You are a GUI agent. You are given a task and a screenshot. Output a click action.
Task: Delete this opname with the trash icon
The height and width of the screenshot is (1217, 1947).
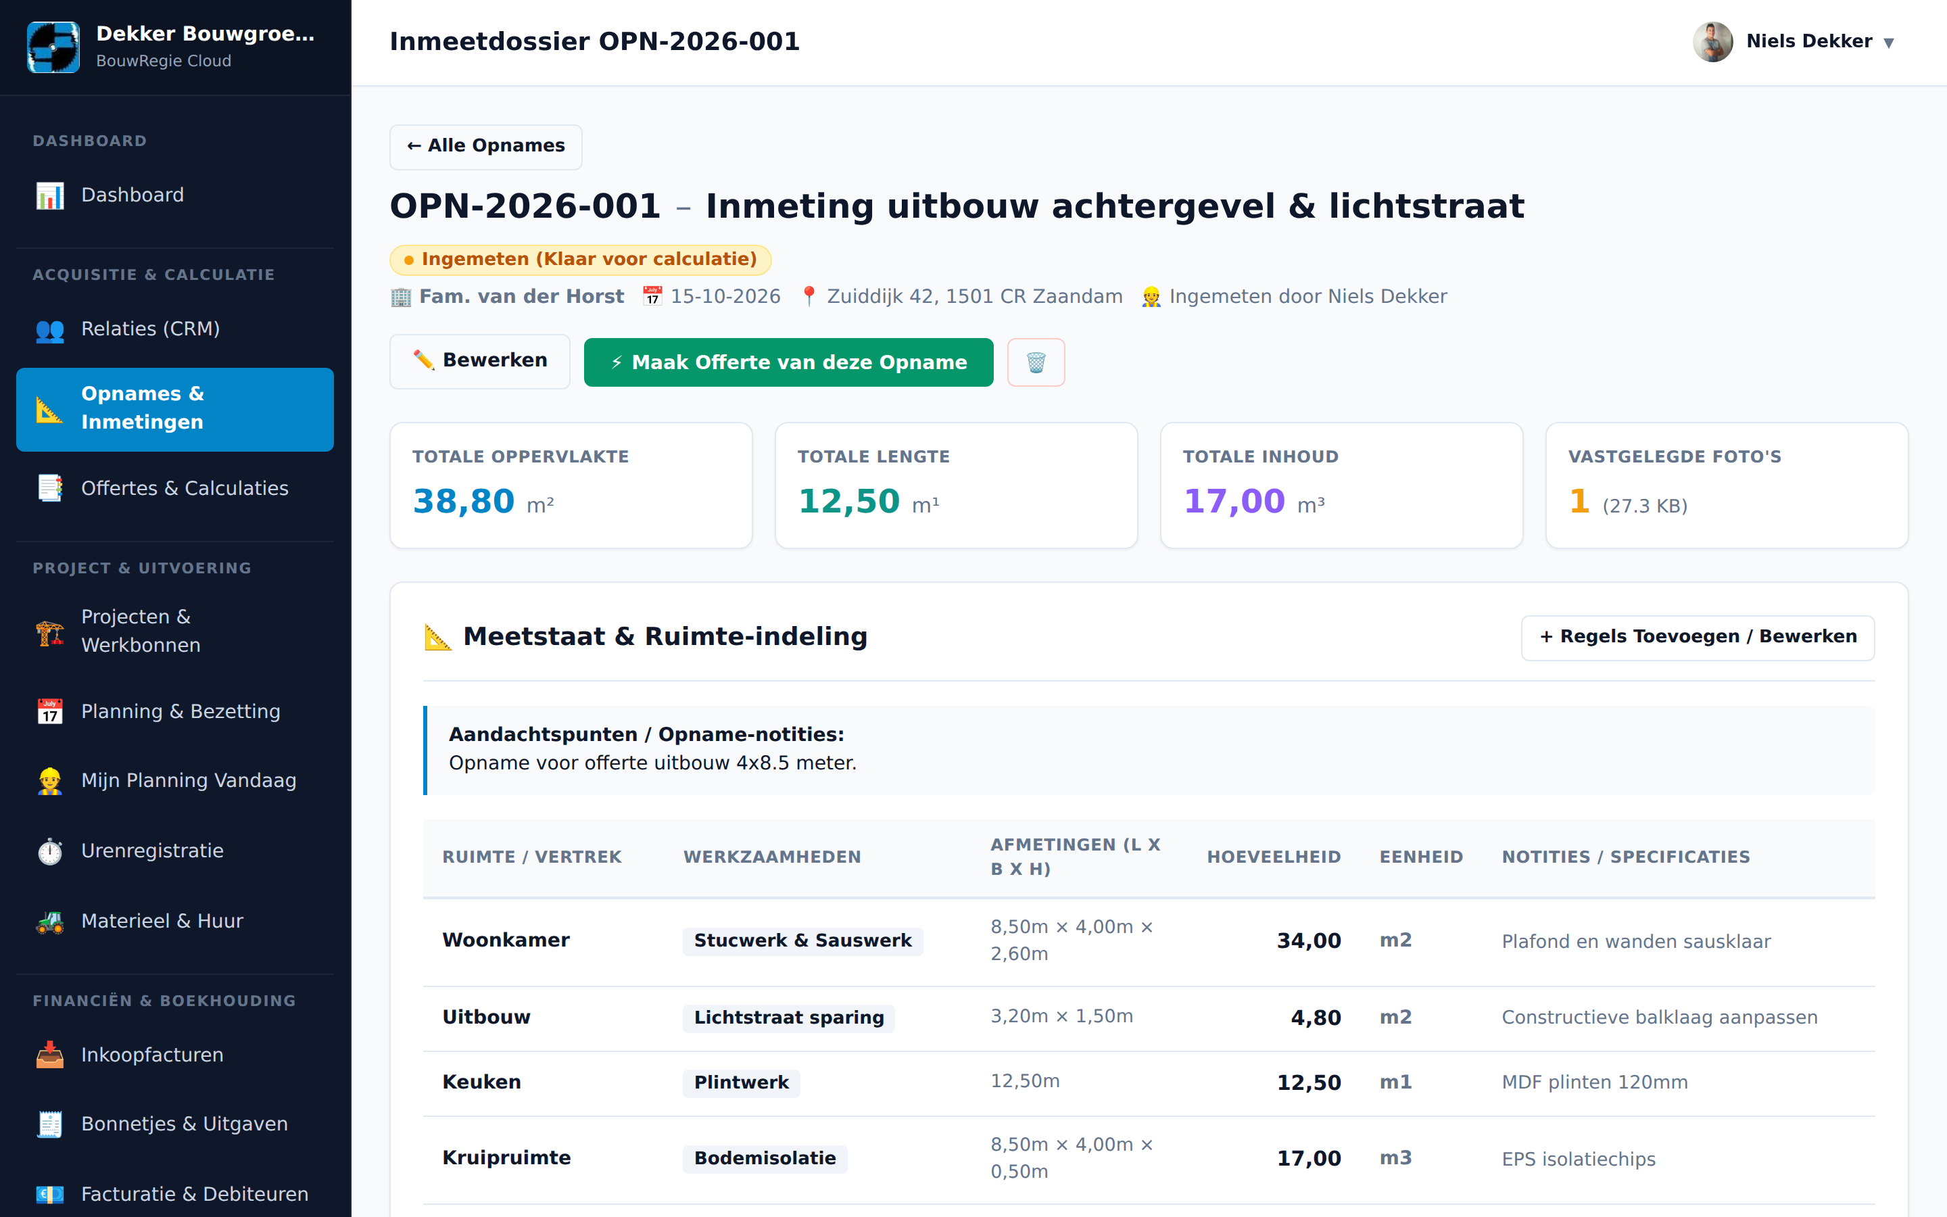pos(1036,362)
